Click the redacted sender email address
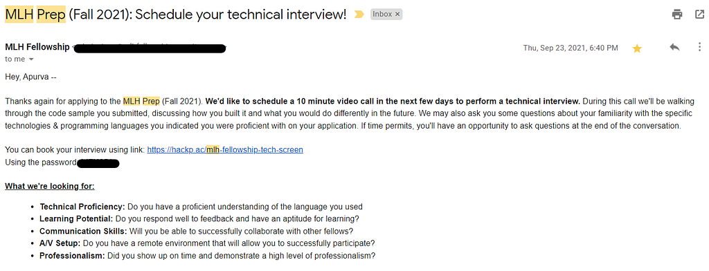Viewport: 709px width, 271px height. 150,48
